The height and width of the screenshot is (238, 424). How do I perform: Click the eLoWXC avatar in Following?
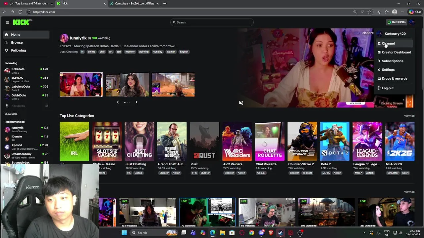tap(7, 79)
